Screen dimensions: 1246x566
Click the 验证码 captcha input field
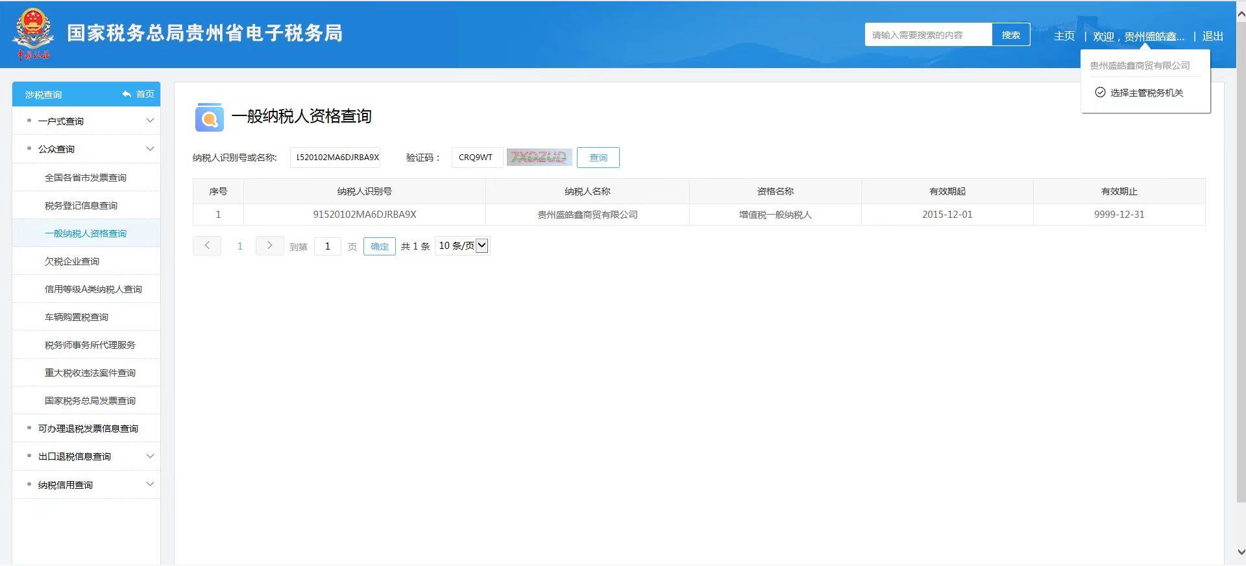click(477, 158)
